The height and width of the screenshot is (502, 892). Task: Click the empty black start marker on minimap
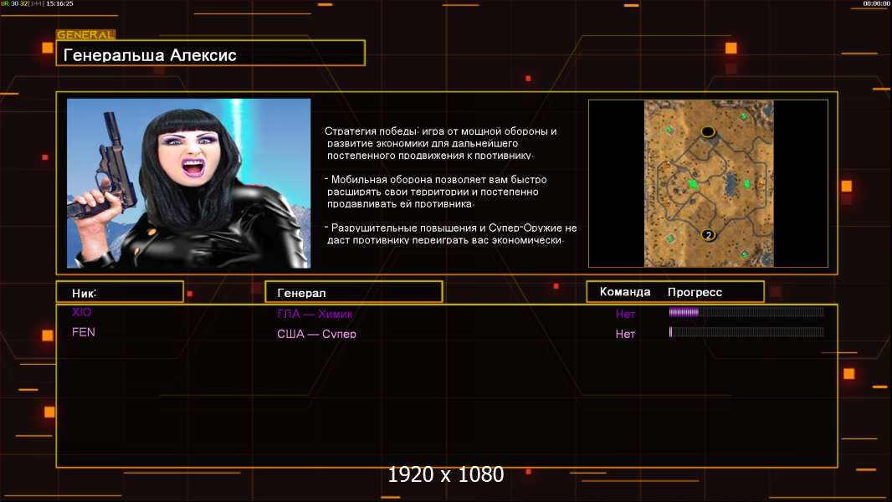click(708, 131)
